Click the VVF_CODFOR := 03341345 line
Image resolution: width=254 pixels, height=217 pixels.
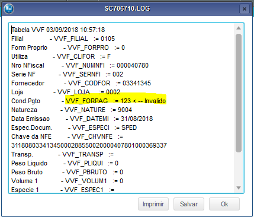pyautogui.click(x=81, y=83)
